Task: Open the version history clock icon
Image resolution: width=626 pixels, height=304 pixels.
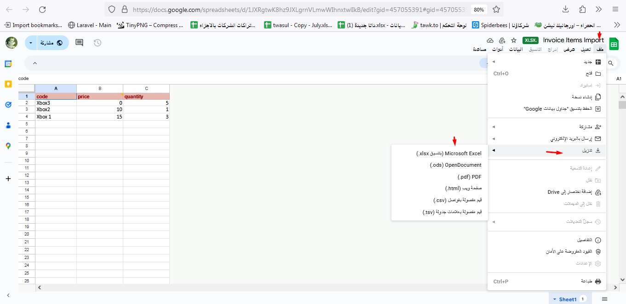Action: pos(98,43)
